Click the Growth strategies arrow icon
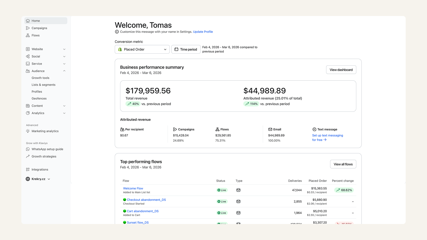 28,157
